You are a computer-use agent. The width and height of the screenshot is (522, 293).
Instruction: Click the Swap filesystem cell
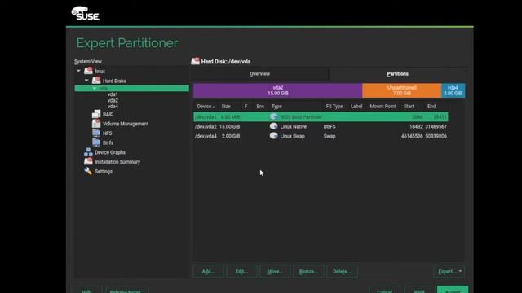tap(330, 136)
